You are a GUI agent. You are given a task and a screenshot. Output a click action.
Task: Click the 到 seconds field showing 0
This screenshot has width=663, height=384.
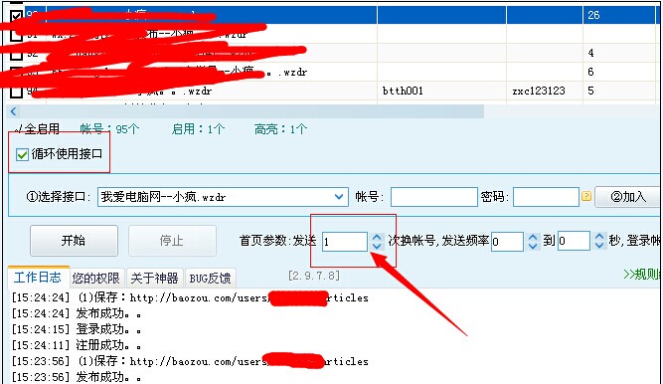[x=574, y=242]
